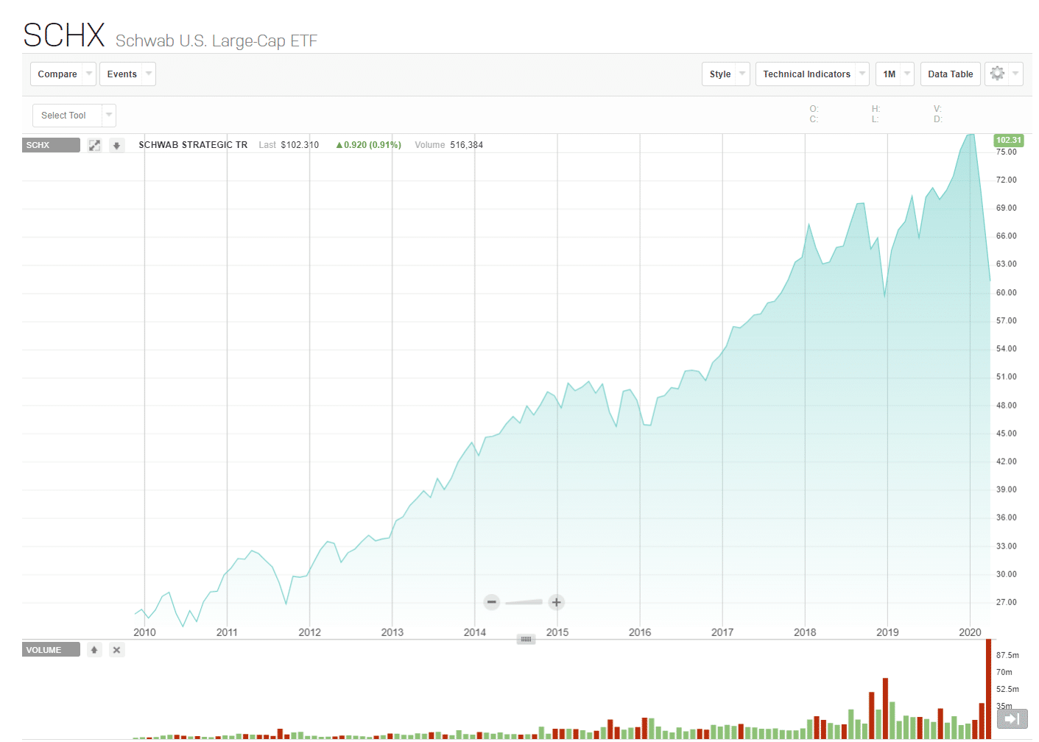The width and height of the screenshot is (1039, 742).
Task: Click the SCHX panel label
Action: 51,145
